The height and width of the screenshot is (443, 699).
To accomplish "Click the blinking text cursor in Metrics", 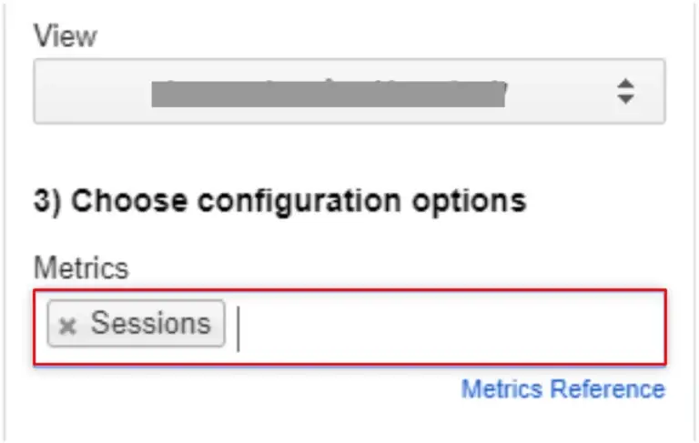I will tap(238, 327).
